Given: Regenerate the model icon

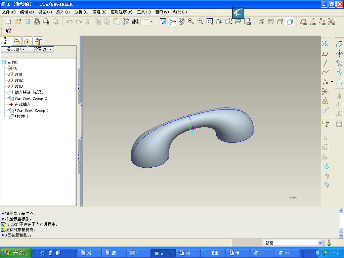Looking at the screenshot, I should coord(126,21).
